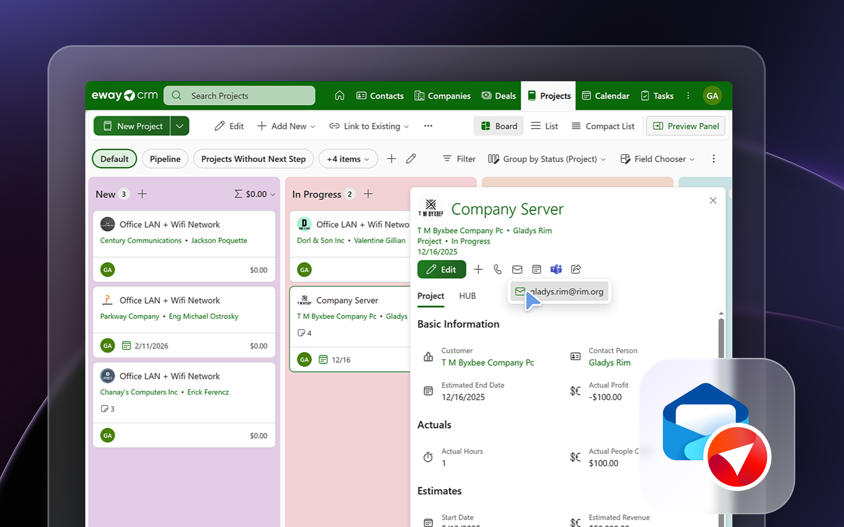Switch to Board view
Viewport: 844px width, 527px height.
click(x=498, y=126)
